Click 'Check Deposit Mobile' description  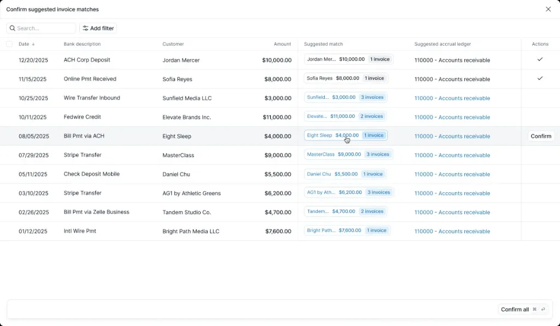pyautogui.click(x=91, y=174)
